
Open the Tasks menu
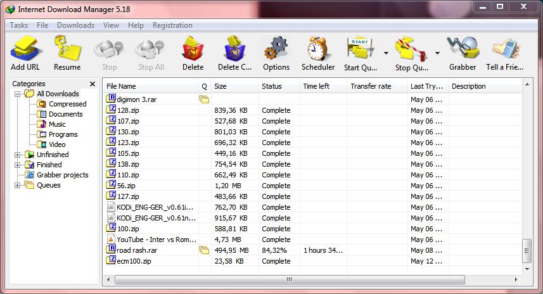tap(19, 25)
